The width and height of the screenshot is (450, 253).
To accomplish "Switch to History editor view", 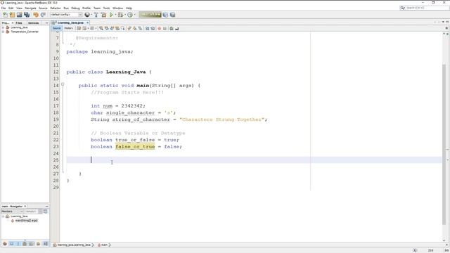I will 69,28.
